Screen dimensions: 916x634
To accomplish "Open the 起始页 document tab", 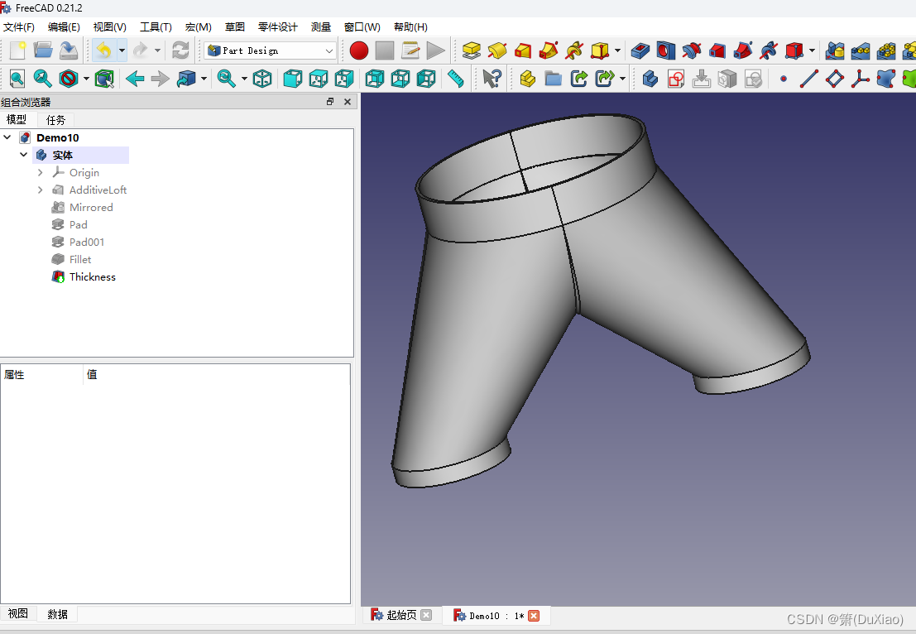I will coord(401,615).
